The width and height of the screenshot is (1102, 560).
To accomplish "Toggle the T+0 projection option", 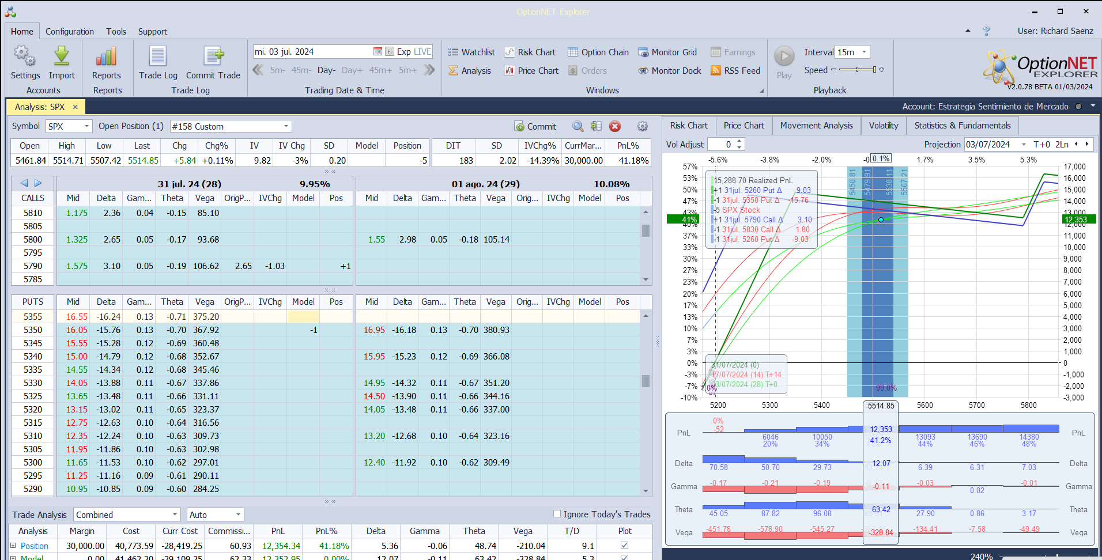I will click(1041, 145).
